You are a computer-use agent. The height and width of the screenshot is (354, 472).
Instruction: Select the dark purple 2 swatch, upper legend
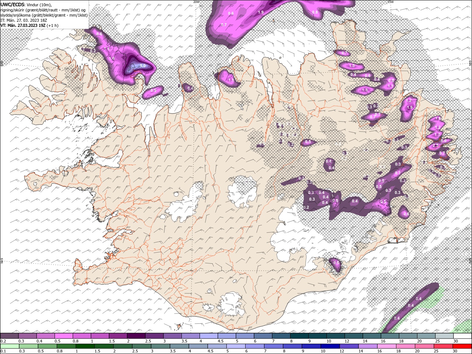(x=136, y=336)
